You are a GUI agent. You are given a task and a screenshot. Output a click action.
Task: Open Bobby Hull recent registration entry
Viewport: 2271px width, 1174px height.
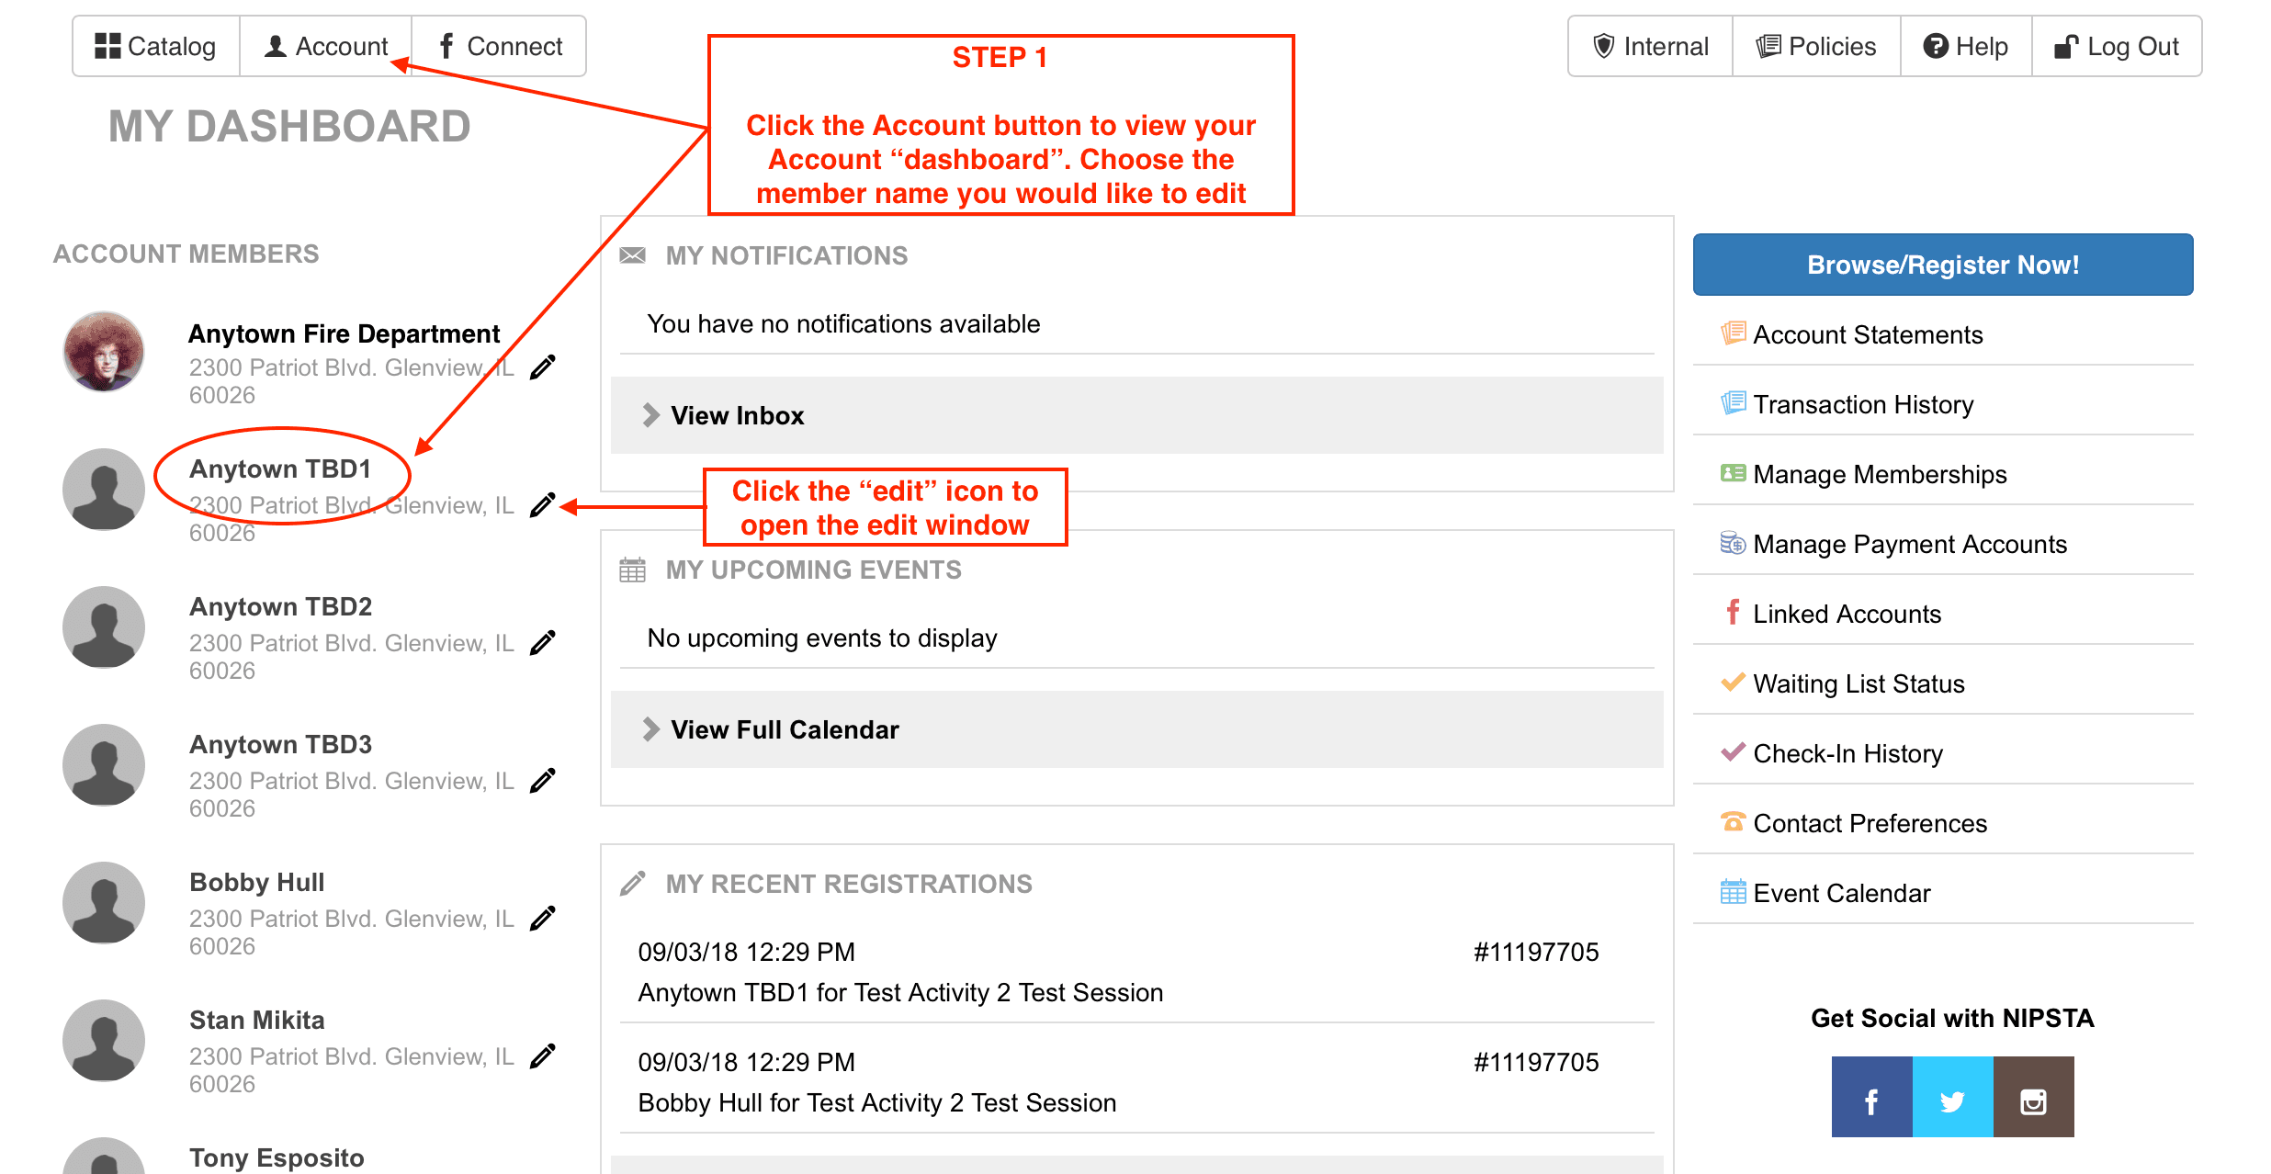click(876, 1102)
